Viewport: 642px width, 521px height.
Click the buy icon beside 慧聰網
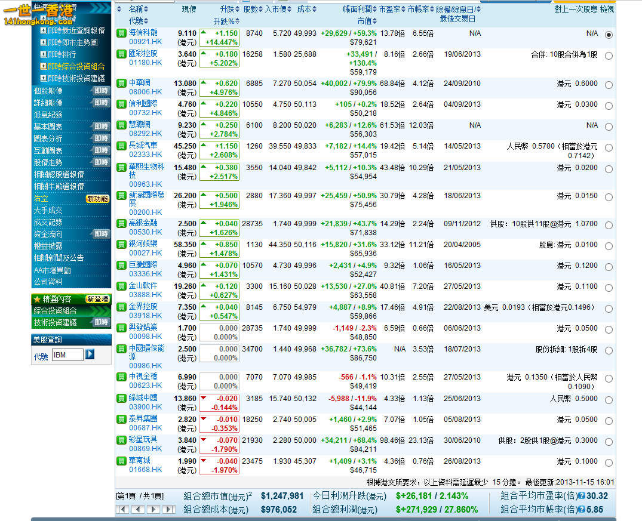tap(121, 125)
